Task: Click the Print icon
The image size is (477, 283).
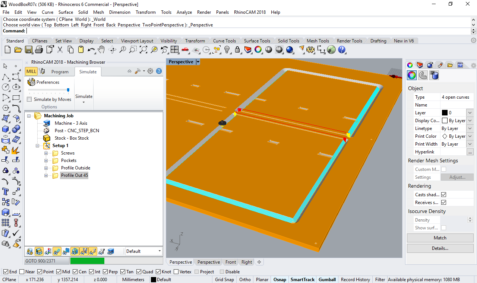Action: point(39,50)
